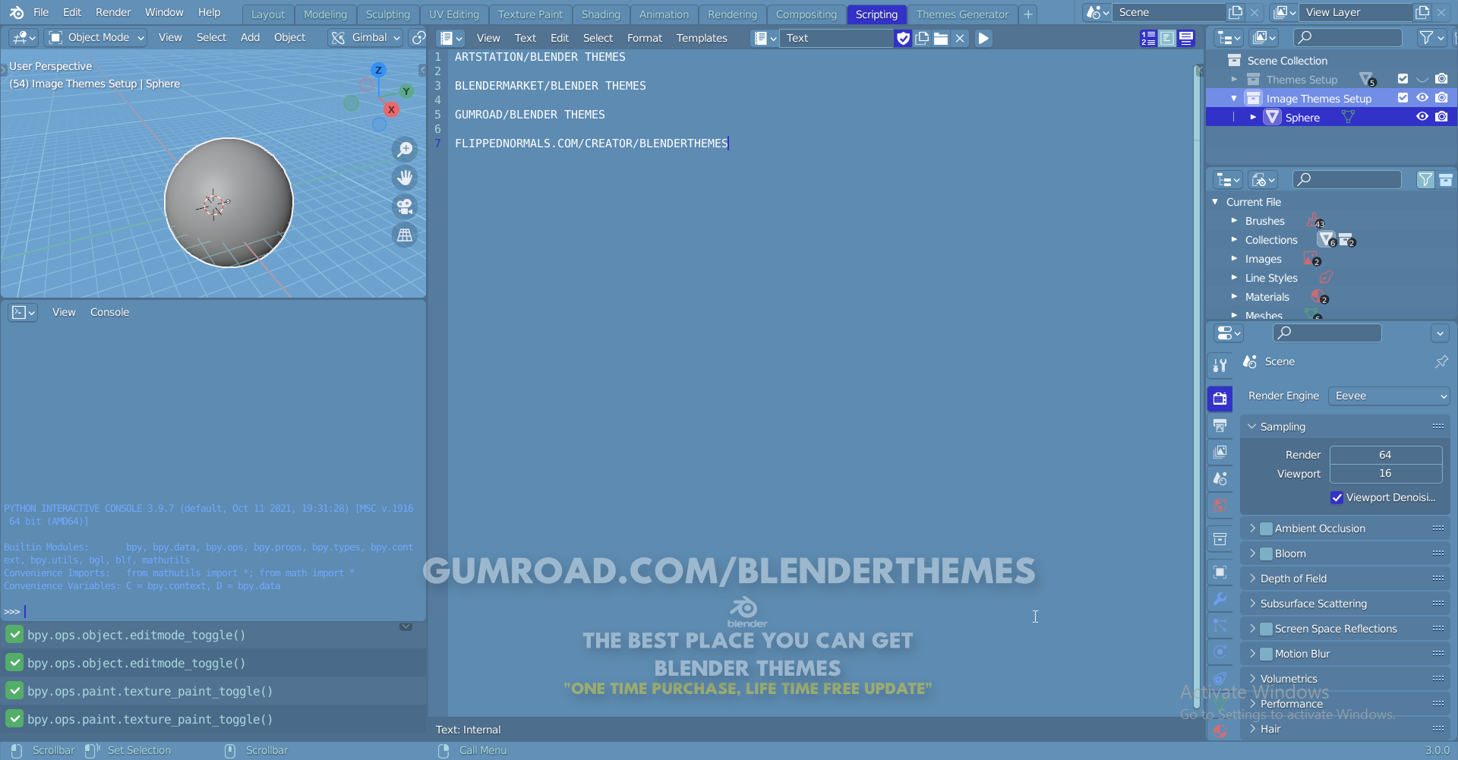Toggle syntax highlighting in the text editor
This screenshot has height=760, width=1458.
tap(1186, 38)
